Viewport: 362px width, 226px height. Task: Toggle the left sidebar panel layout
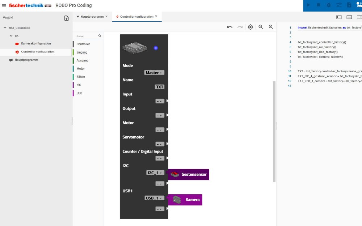click(x=339, y=17)
